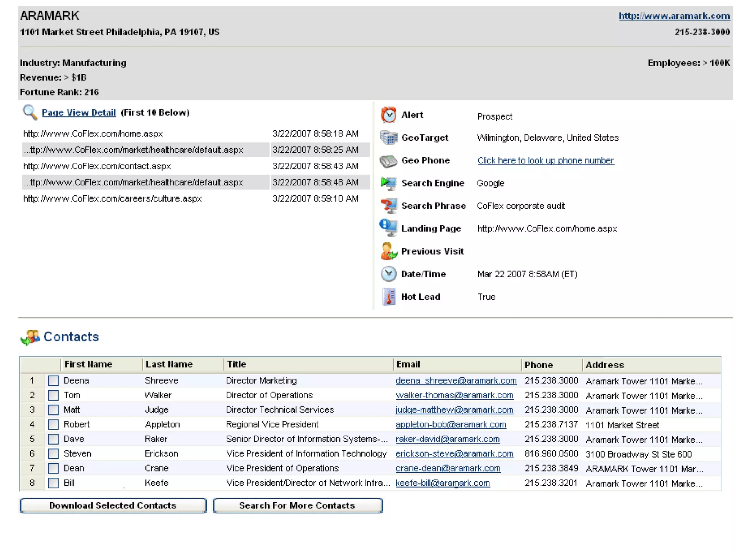
Task: Sort contacts by Last Name column header
Action: (x=169, y=364)
